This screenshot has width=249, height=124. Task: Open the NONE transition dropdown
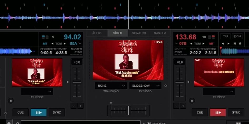click(111, 86)
